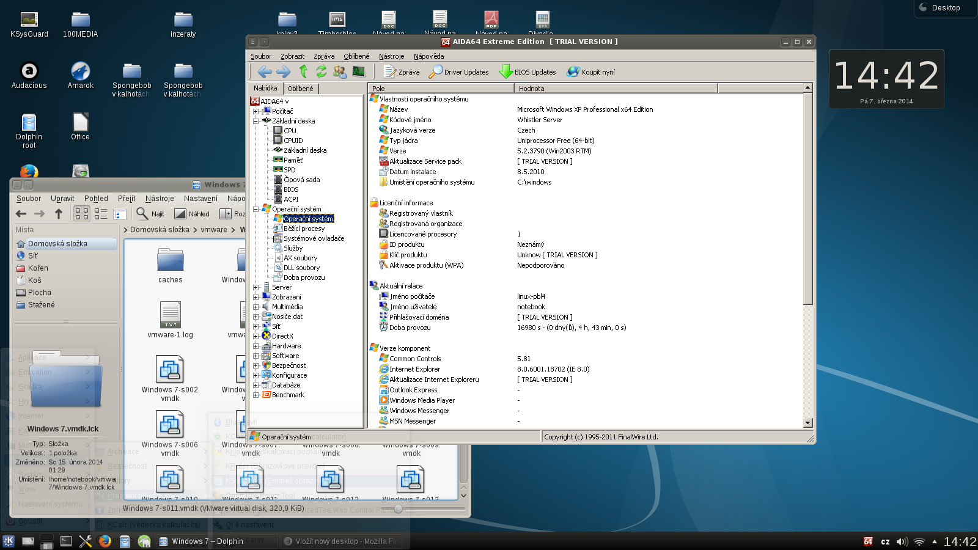
Task: Select BIOS in AIDA64 tree
Action: tap(291, 189)
